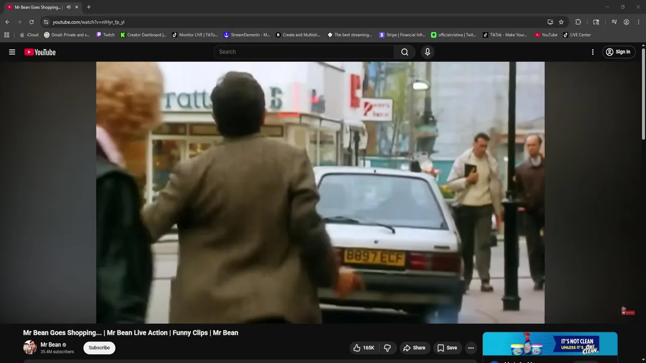The image size is (646, 363).
Task: Open The best streaming bookmark
Action: [350, 35]
